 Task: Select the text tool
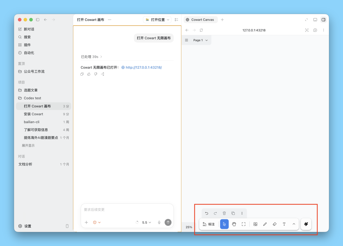click(284, 224)
